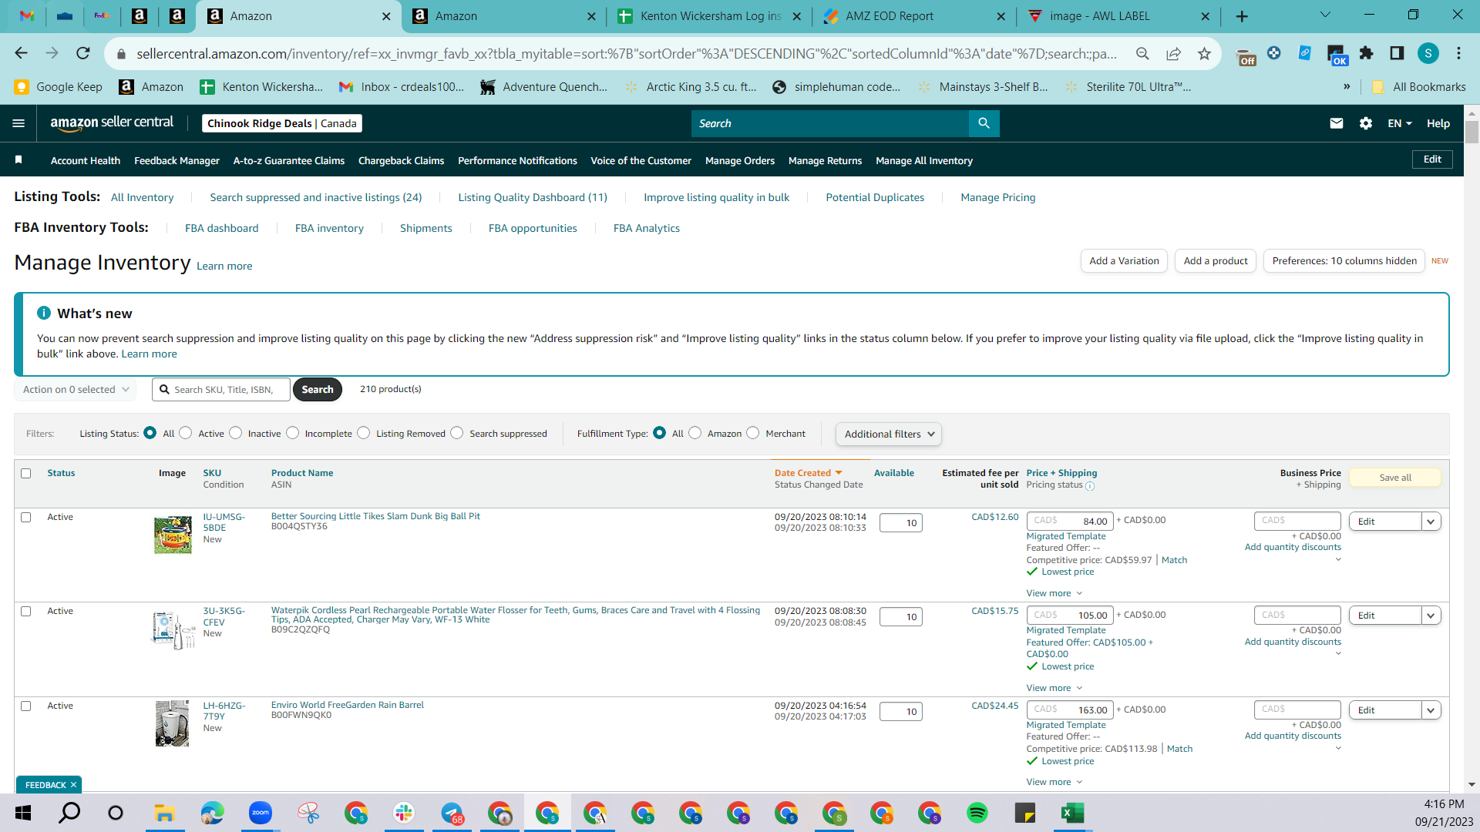Image resolution: width=1480 pixels, height=832 pixels.
Task: Open a new browser tab
Action: click(x=1242, y=16)
